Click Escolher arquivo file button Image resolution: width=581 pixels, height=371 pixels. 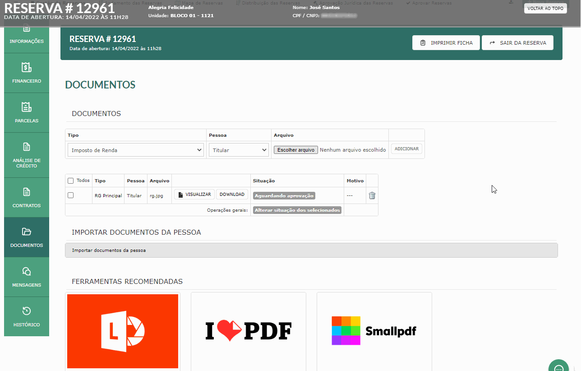pyautogui.click(x=296, y=150)
